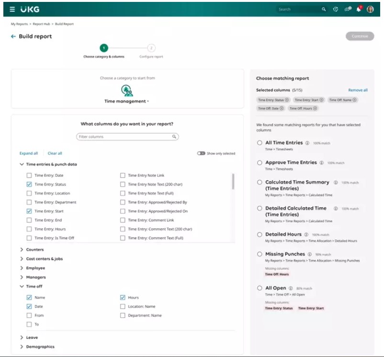384x357 pixels.
Task: Check the Time Entry: Date checkbox
Action: (x=29, y=176)
